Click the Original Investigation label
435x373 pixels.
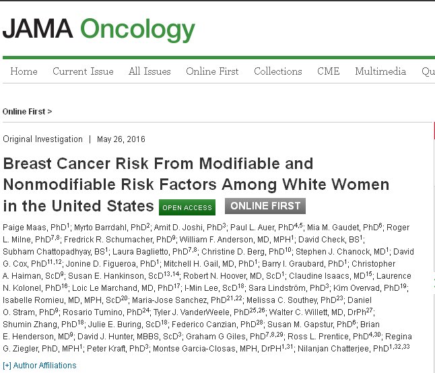pos(43,139)
